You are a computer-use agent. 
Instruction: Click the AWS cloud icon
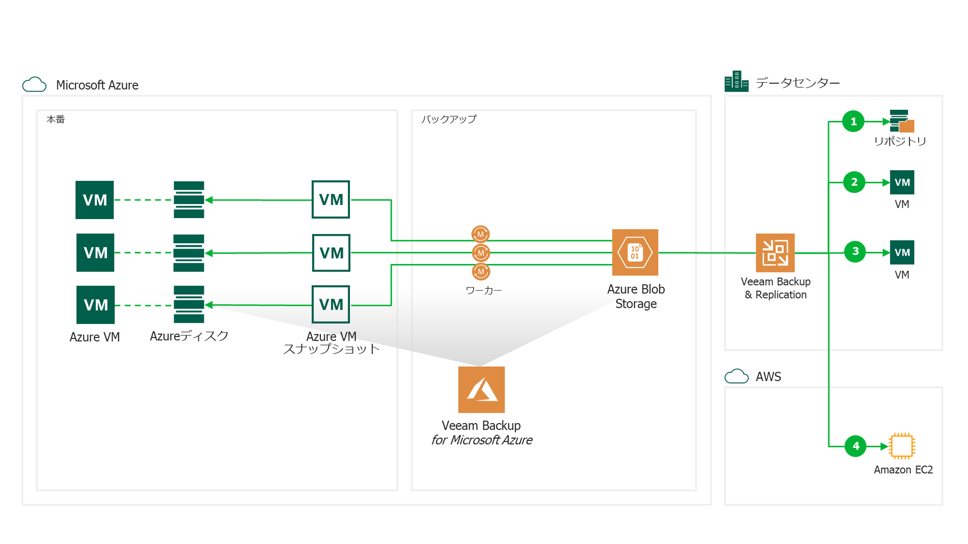(736, 376)
